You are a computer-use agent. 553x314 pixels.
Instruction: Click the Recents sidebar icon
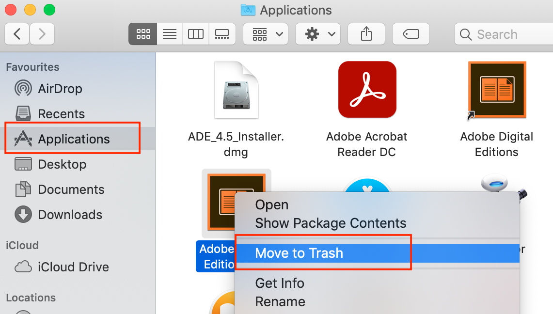click(23, 113)
